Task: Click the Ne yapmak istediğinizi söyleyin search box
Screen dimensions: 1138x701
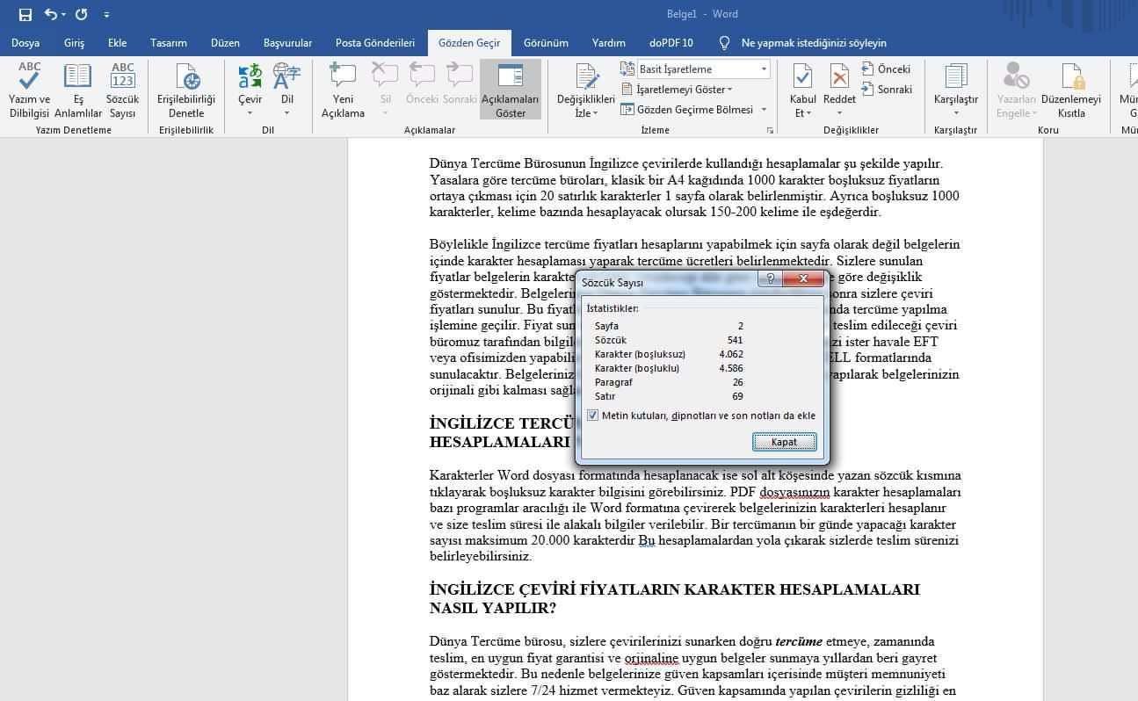Action: pos(813,42)
